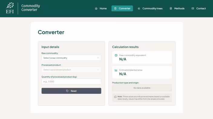Click the estimated planted area chart icon

click(116, 70)
